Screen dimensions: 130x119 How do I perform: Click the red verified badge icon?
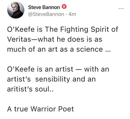tap(64, 7)
